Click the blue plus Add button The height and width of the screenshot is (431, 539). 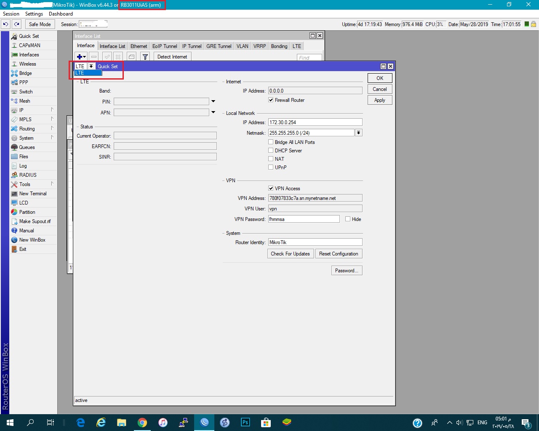pyautogui.click(x=81, y=57)
